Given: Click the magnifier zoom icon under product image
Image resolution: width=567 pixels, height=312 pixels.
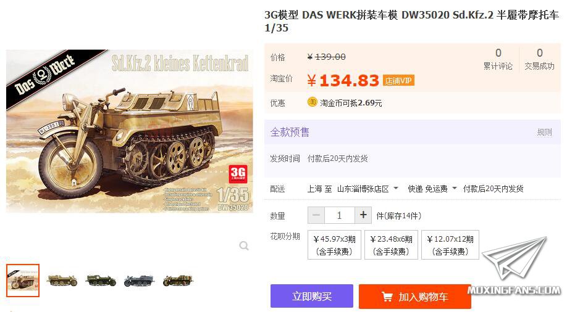Looking at the screenshot, I should [244, 246].
